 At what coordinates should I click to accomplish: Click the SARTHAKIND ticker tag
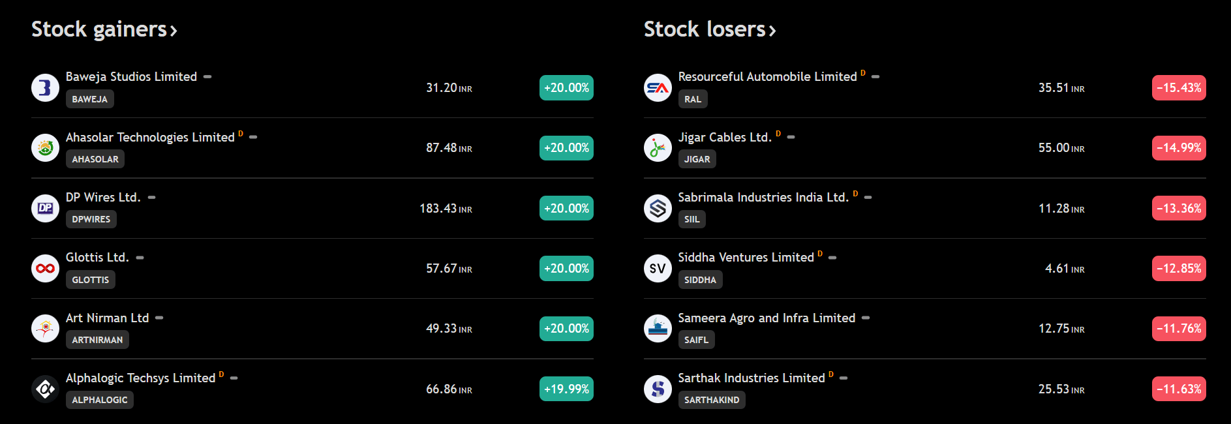pos(711,400)
